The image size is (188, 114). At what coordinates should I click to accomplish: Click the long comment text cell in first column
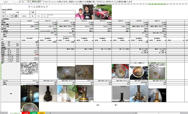point(30,71)
